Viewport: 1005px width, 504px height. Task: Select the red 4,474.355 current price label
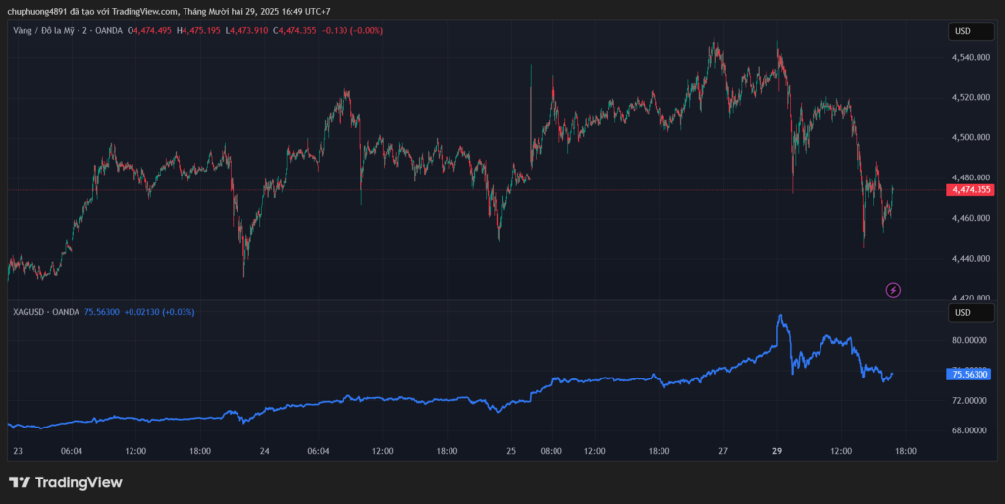click(970, 189)
